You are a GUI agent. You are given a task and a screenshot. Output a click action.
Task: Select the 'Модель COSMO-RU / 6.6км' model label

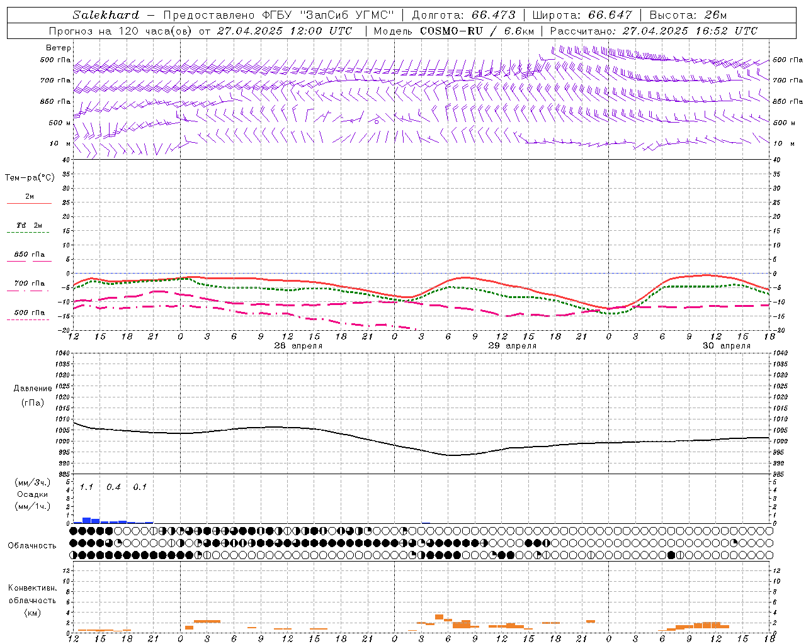(453, 31)
